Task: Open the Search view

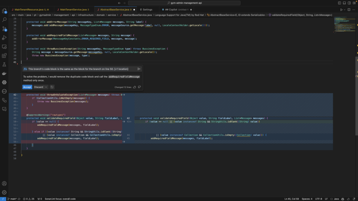Action: 4,20
